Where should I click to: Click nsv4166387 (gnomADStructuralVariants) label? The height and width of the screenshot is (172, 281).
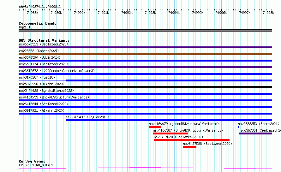coord(188,130)
